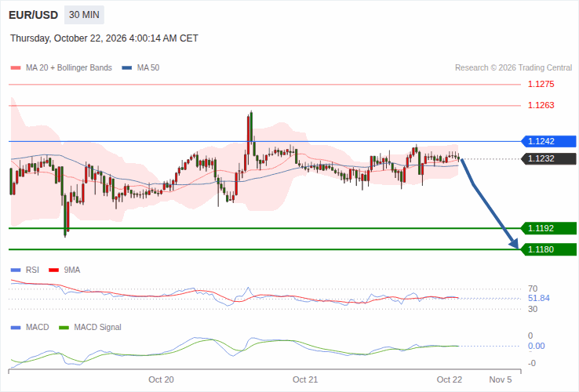Click the Oct 20 date axis label
579x392 pixels.
coord(161,379)
